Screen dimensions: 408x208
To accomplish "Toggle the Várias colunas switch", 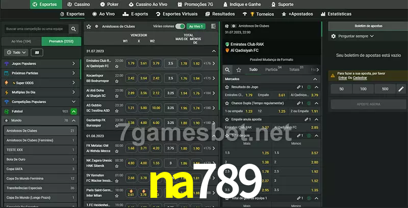I will point(180,26).
